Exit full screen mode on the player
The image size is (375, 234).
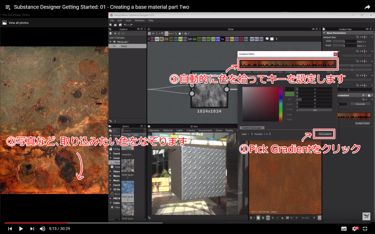(365, 229)
